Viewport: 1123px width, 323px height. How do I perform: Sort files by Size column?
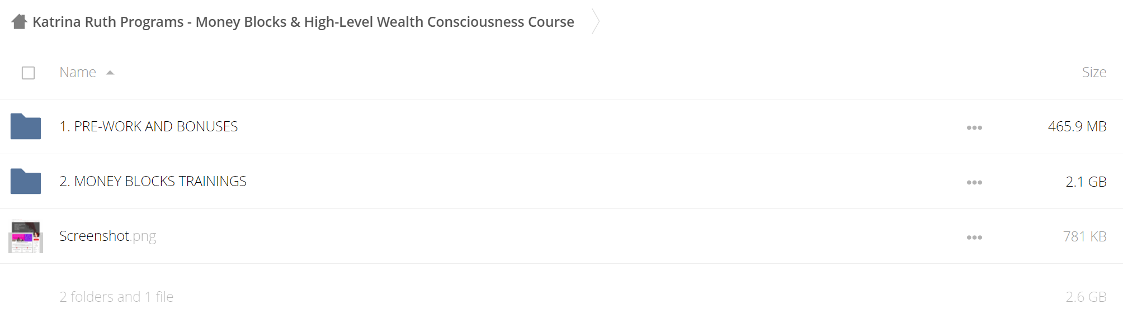pos(1094,72)
